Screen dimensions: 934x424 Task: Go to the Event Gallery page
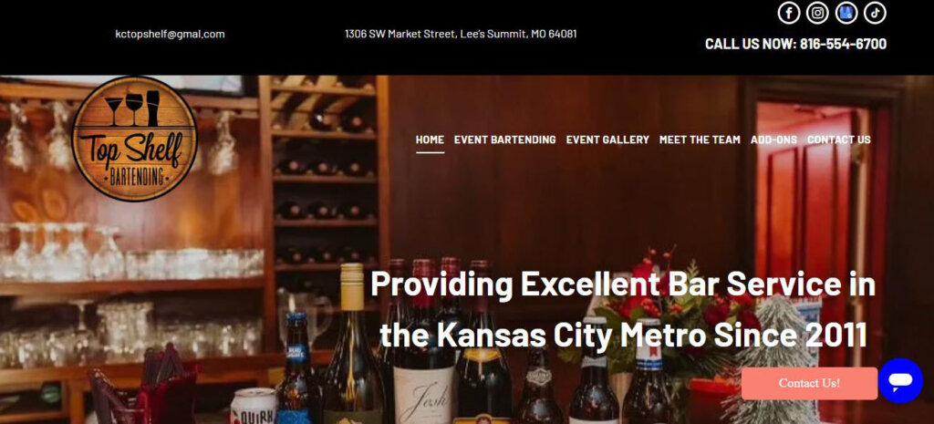(x=607, y=140)
